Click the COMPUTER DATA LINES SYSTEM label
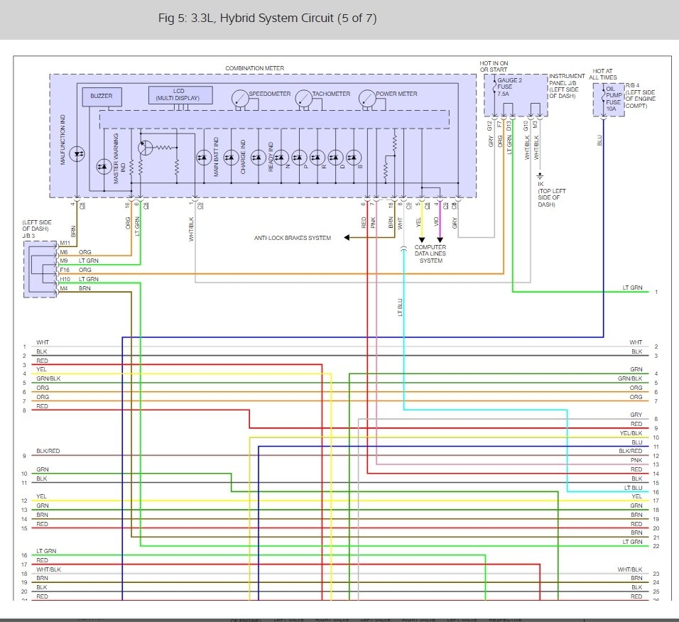 point(430,254)
